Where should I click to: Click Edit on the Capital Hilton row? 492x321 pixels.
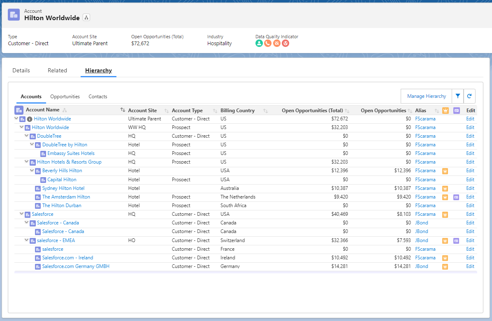[470, 179]
